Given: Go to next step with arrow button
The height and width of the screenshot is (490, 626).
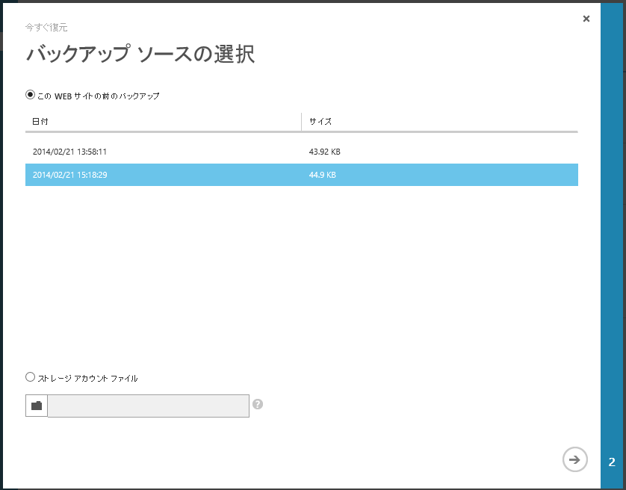Looking at the screenshot, I should click(x=574, y=459).
